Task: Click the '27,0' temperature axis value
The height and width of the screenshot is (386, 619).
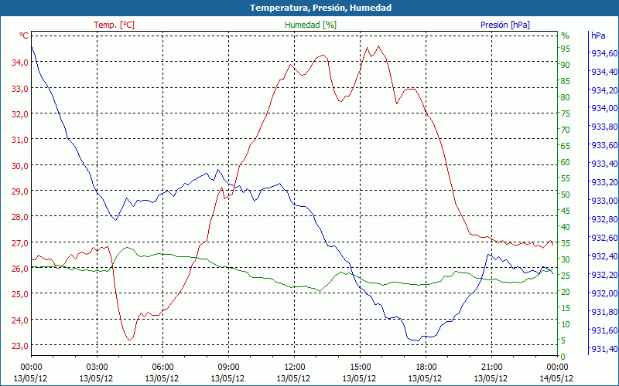Action: click(x=21, y=243)
